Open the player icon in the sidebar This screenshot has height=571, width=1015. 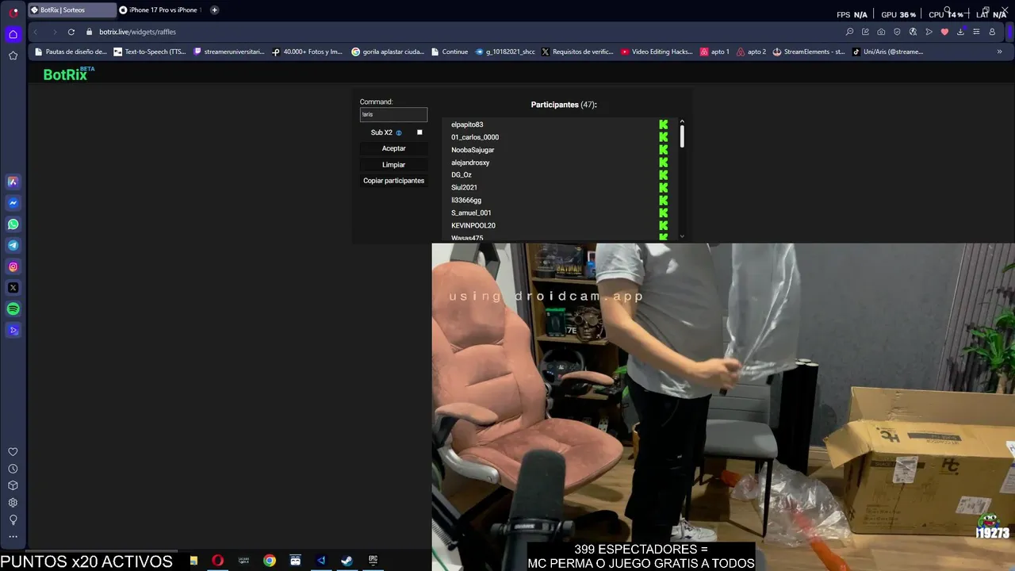13,330
